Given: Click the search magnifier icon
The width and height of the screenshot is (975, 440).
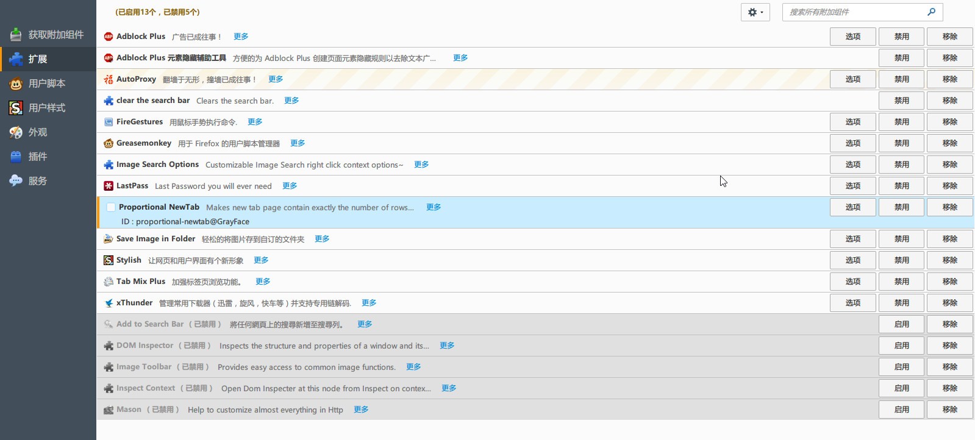Looking at the screenshot, I should coord(931,12).
